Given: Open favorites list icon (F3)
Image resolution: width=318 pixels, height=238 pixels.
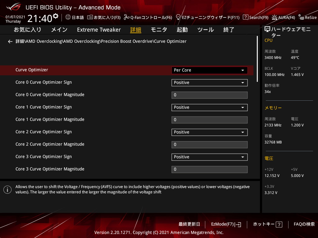Looking at the screenshot, I should click(x=90, y=17).
